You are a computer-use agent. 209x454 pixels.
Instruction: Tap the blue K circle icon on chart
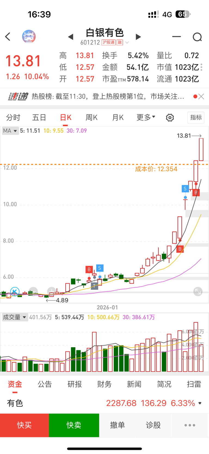(x=15, y=292)
